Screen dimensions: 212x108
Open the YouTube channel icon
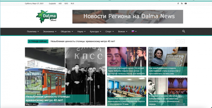pos(185,4)
